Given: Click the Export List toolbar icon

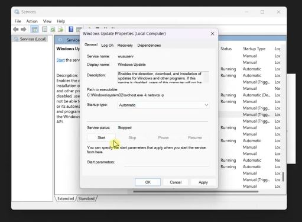Looking at the screenshot, I should coord(61,30).
